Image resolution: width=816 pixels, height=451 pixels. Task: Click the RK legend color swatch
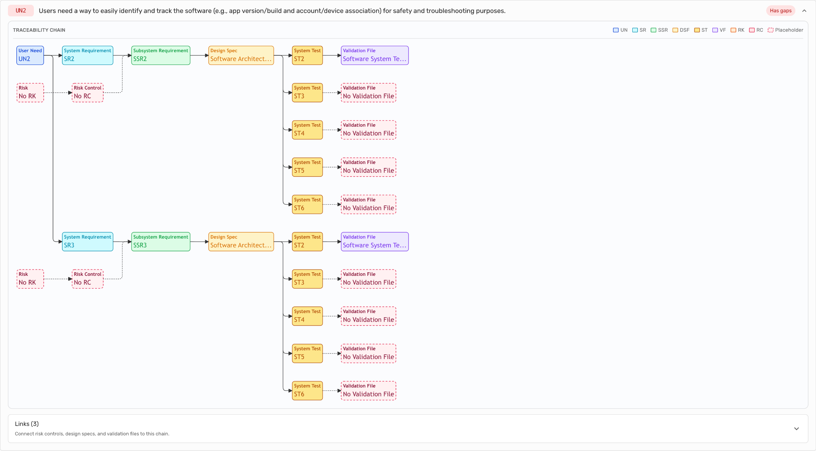tap(734, 30)
